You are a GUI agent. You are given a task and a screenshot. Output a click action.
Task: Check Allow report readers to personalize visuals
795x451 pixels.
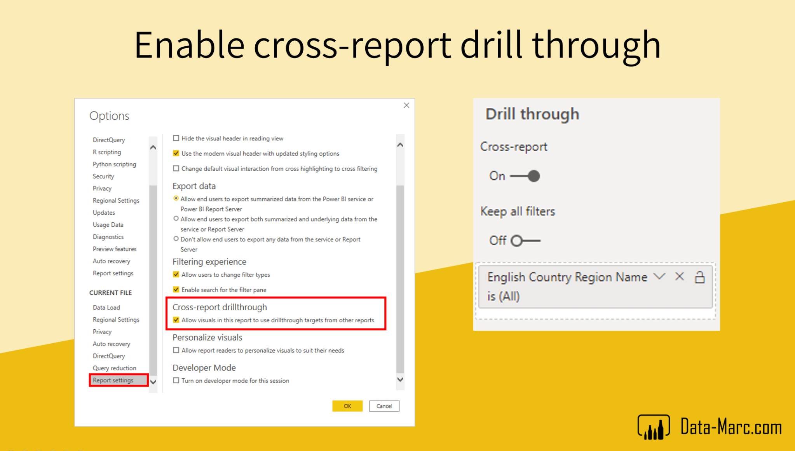point(176,350)
